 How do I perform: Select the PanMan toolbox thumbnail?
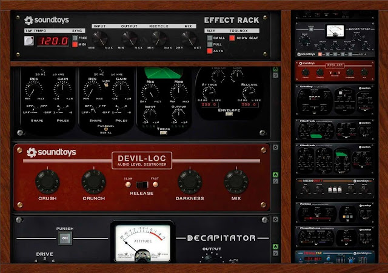(x=335, y=212)
